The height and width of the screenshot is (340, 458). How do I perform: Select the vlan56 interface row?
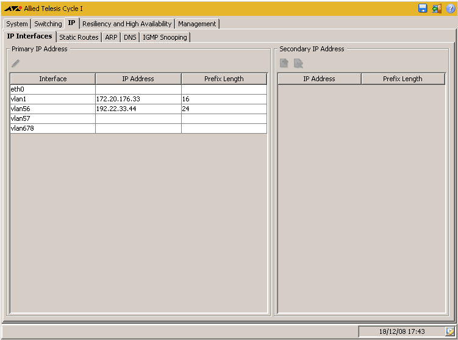pyautogui.click(x=138, y=109)
